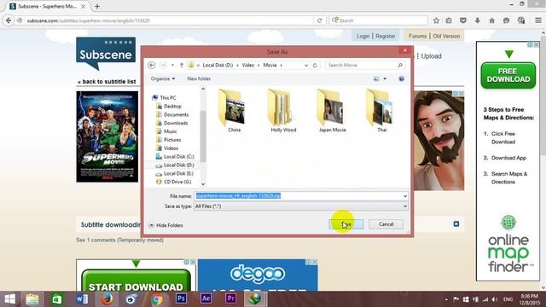This screenshot has height=307, width=546.
Task: Open File Explorer from taskbar
Action: click(32, 299)
